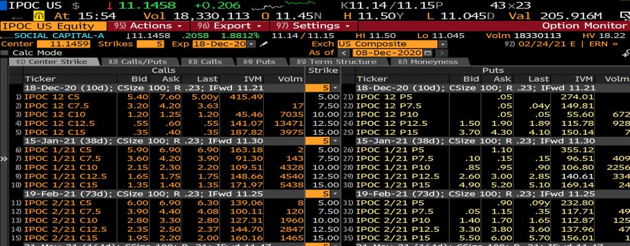Click the pencil edit icon next to Exp date
The image size is (630, 246).
pos(263,44)
